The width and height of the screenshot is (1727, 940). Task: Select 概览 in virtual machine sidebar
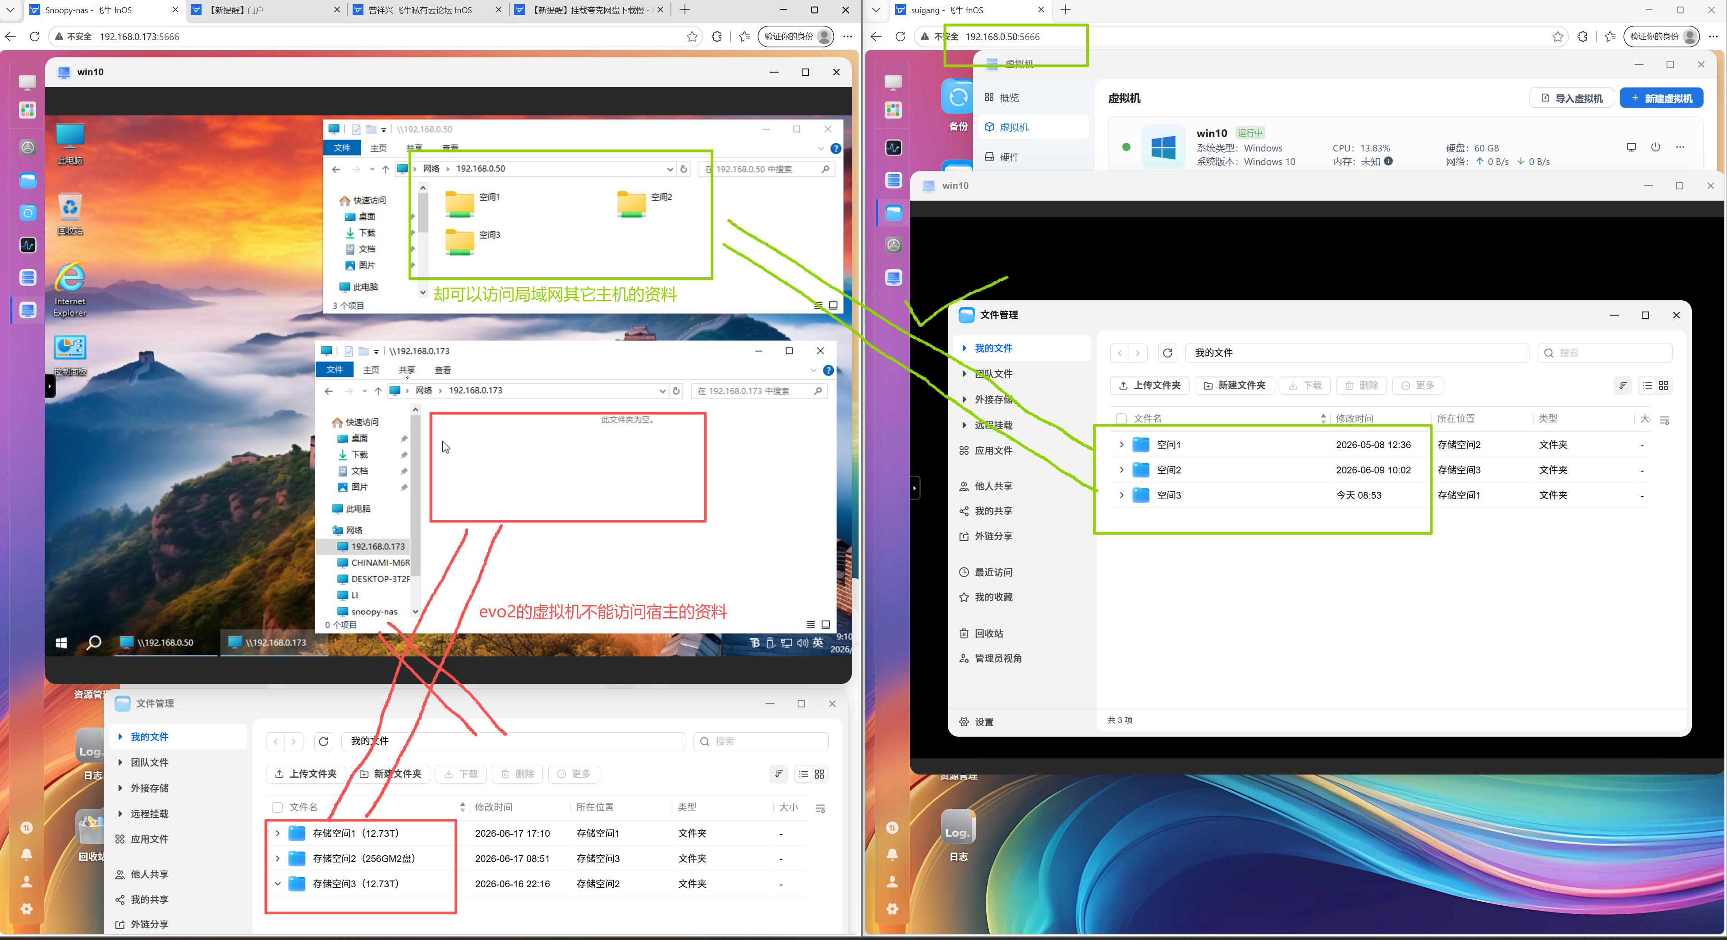(x=1033, y=98)
